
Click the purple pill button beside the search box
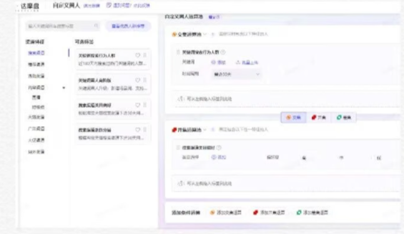point(128,26)
